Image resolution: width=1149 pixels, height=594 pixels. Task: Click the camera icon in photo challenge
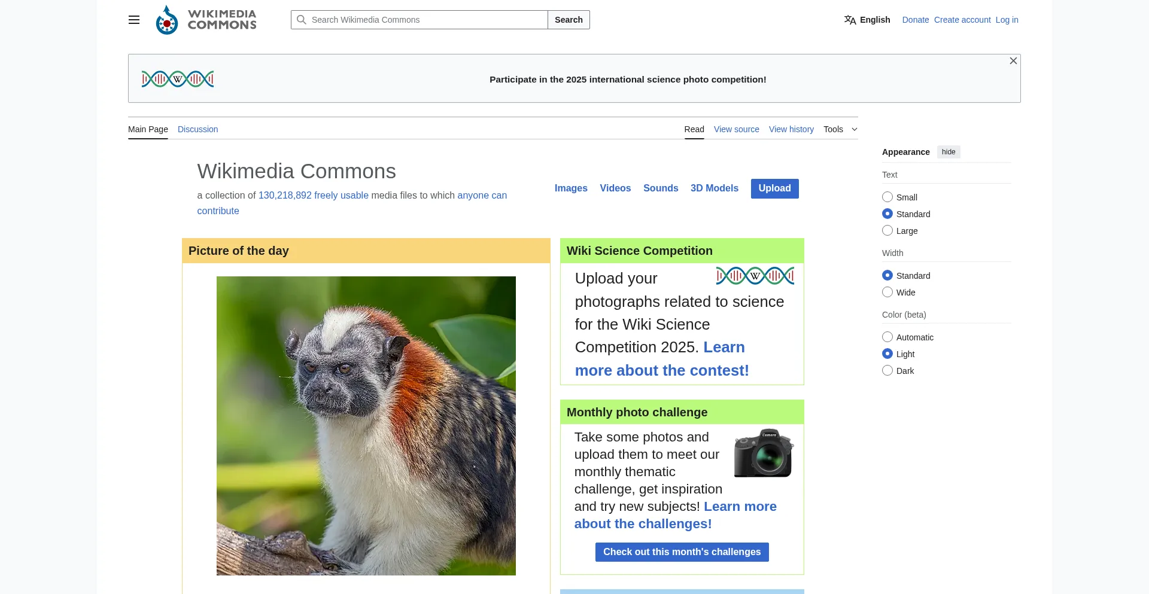(x=764, y=453)
